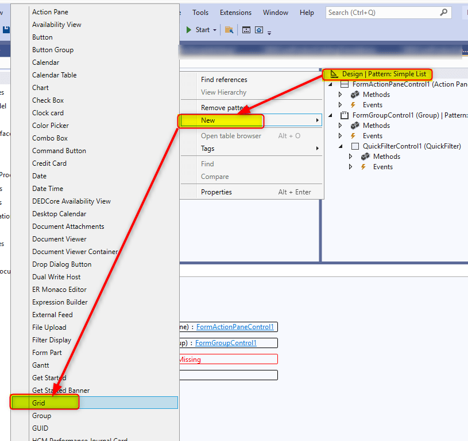
Task: Click the FormActionPaneControl1 action pane icon
Action: 345,84
